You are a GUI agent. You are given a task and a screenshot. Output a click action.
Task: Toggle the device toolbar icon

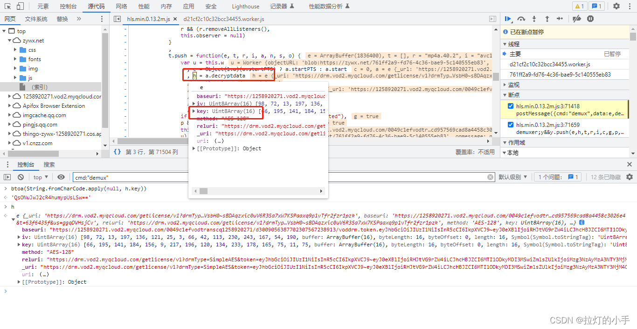(x=20, y=6)
